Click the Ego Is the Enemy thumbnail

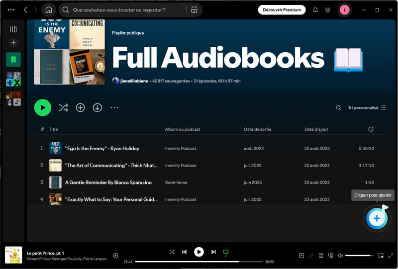click(x=55, y=149)
